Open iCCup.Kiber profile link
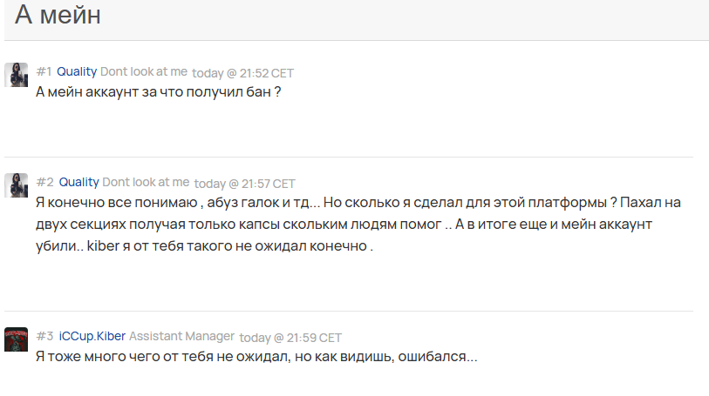Viewport: 709px width, 396px height. [92, 337]
